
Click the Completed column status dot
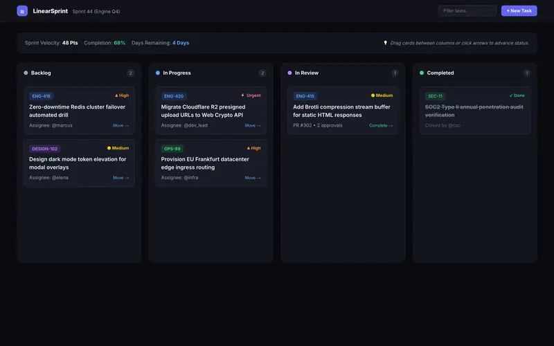(422, 73)
